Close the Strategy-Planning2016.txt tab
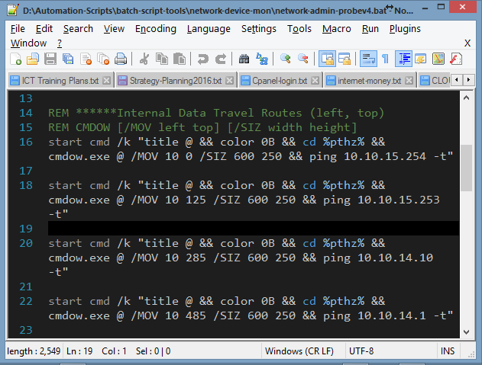Screen dimensions: 482x365 coord(230,81)
